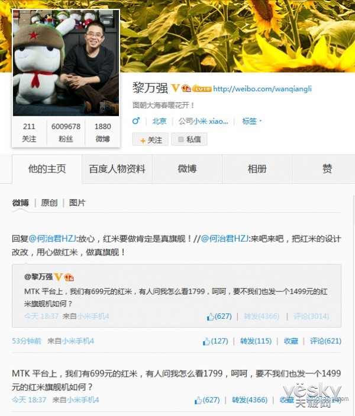The width and height of the screenshot is (355, 416).
Task: Click thumbs-up icon showing 127 likes
Action: [206, 341]
